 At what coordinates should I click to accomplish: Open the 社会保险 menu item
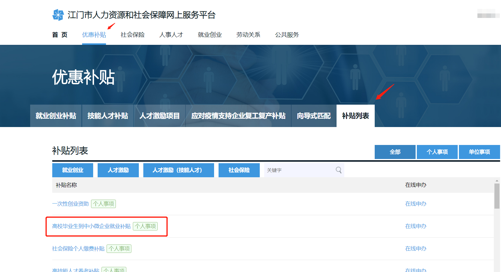click(132, 35)
